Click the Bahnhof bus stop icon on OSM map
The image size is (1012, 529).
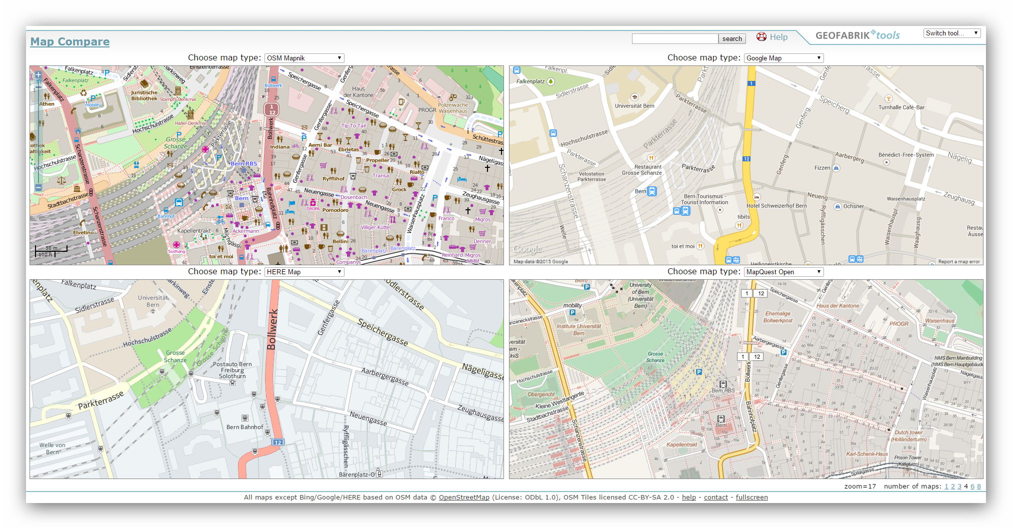point(166,210)
